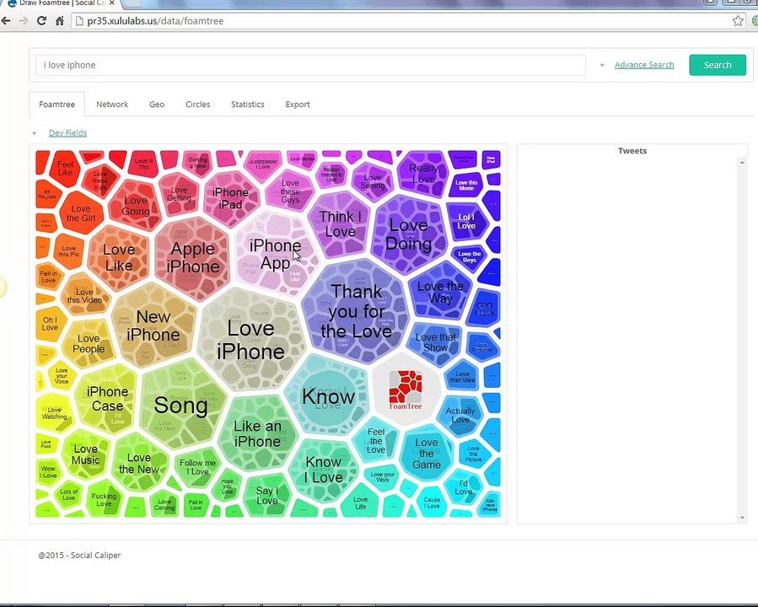
Task: Click the 'Love Doing' cell
Action: pos(408,235)
